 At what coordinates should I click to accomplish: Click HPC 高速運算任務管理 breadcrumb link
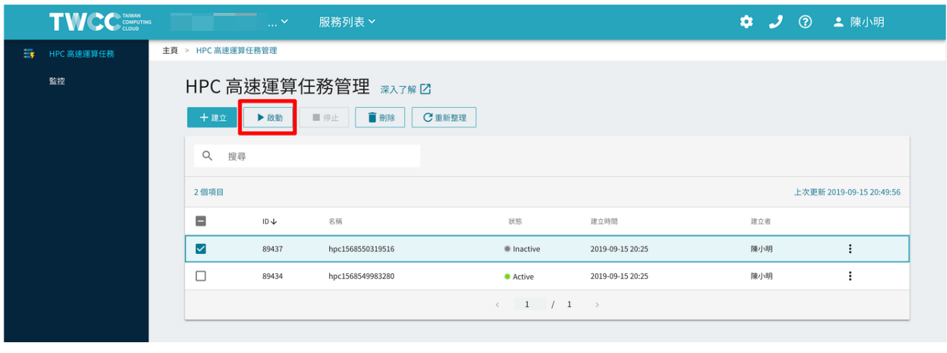[x=237, y=50]
